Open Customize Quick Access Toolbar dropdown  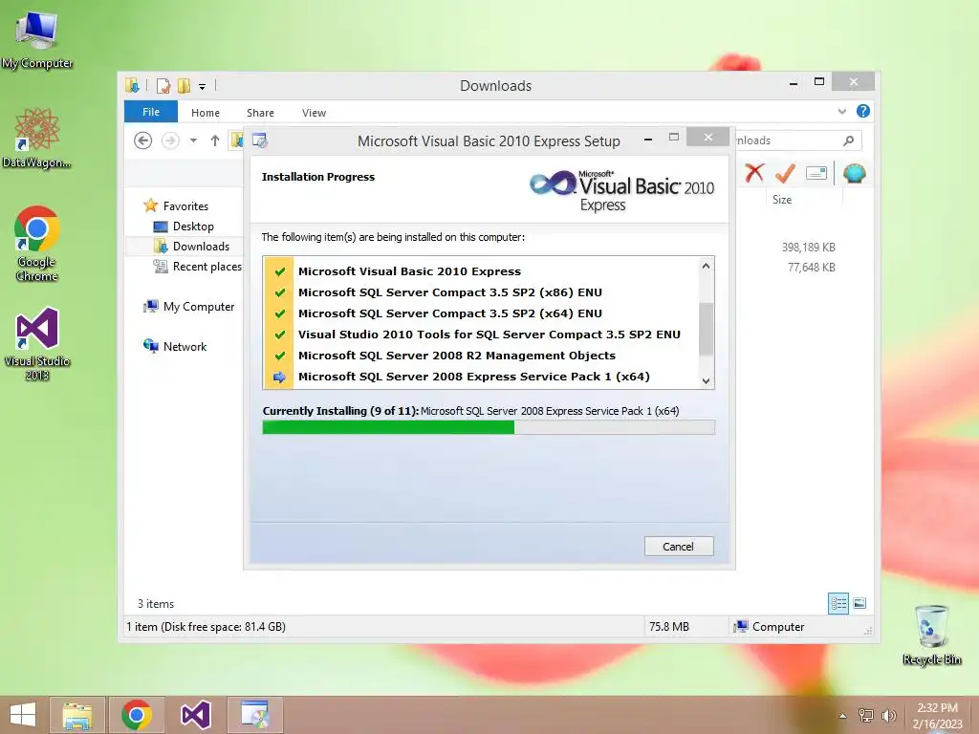pos(203,86)
